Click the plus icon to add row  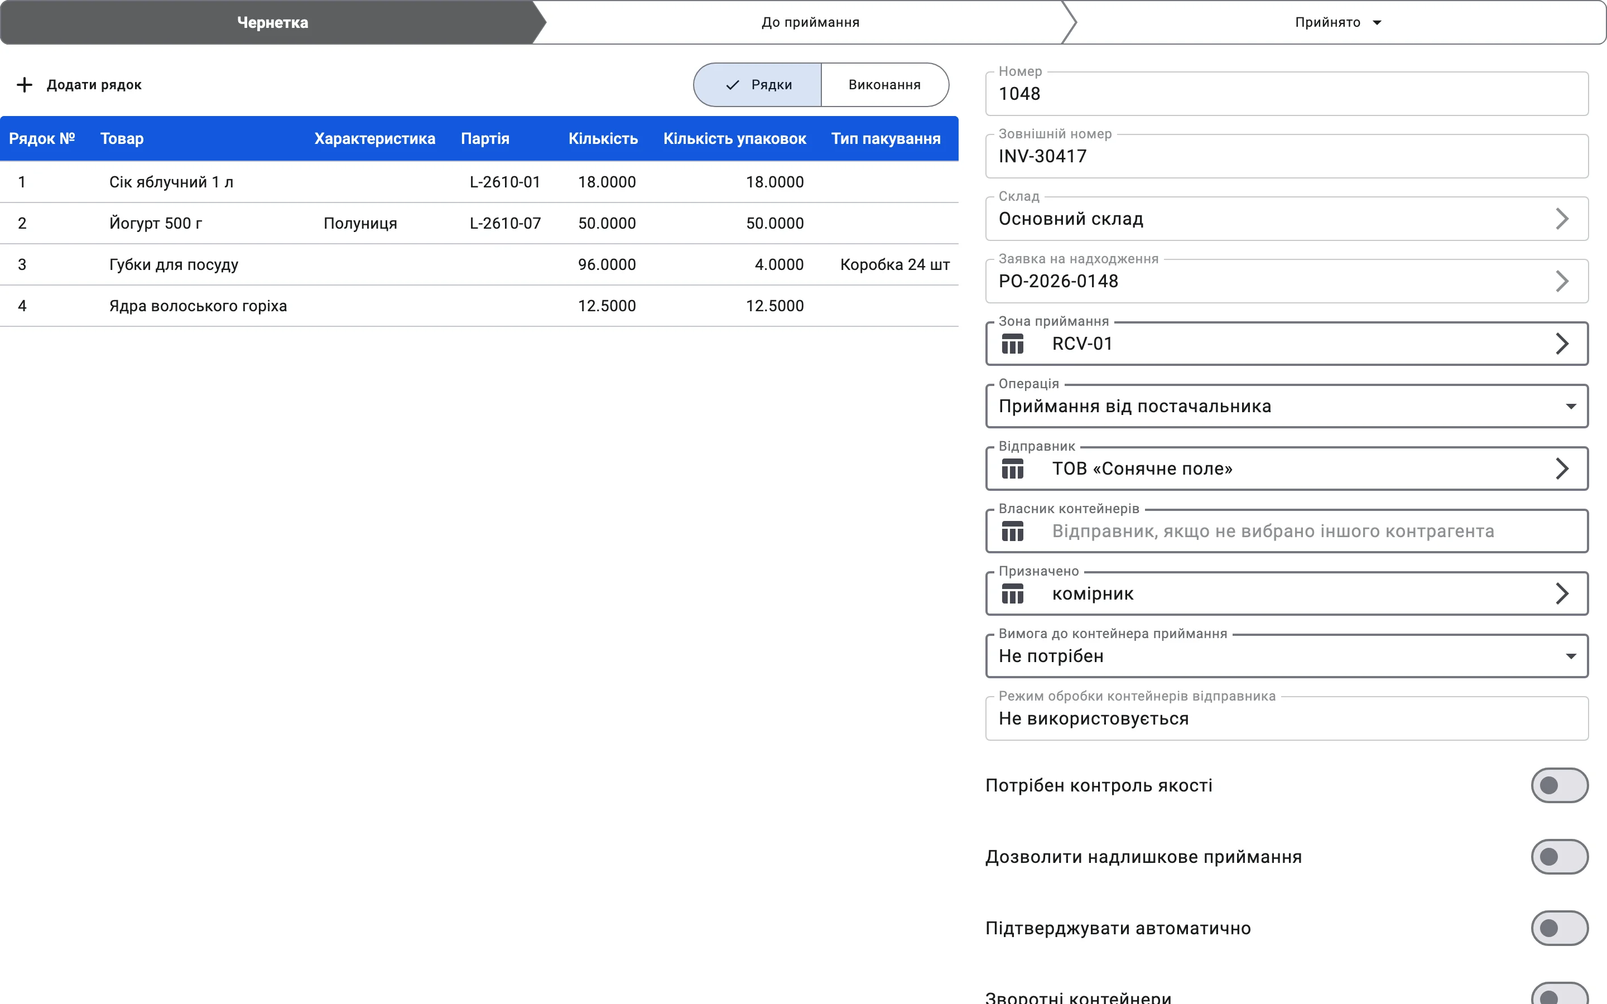pos(25,85)
